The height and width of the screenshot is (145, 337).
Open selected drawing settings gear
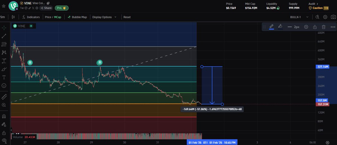(306, 27)
